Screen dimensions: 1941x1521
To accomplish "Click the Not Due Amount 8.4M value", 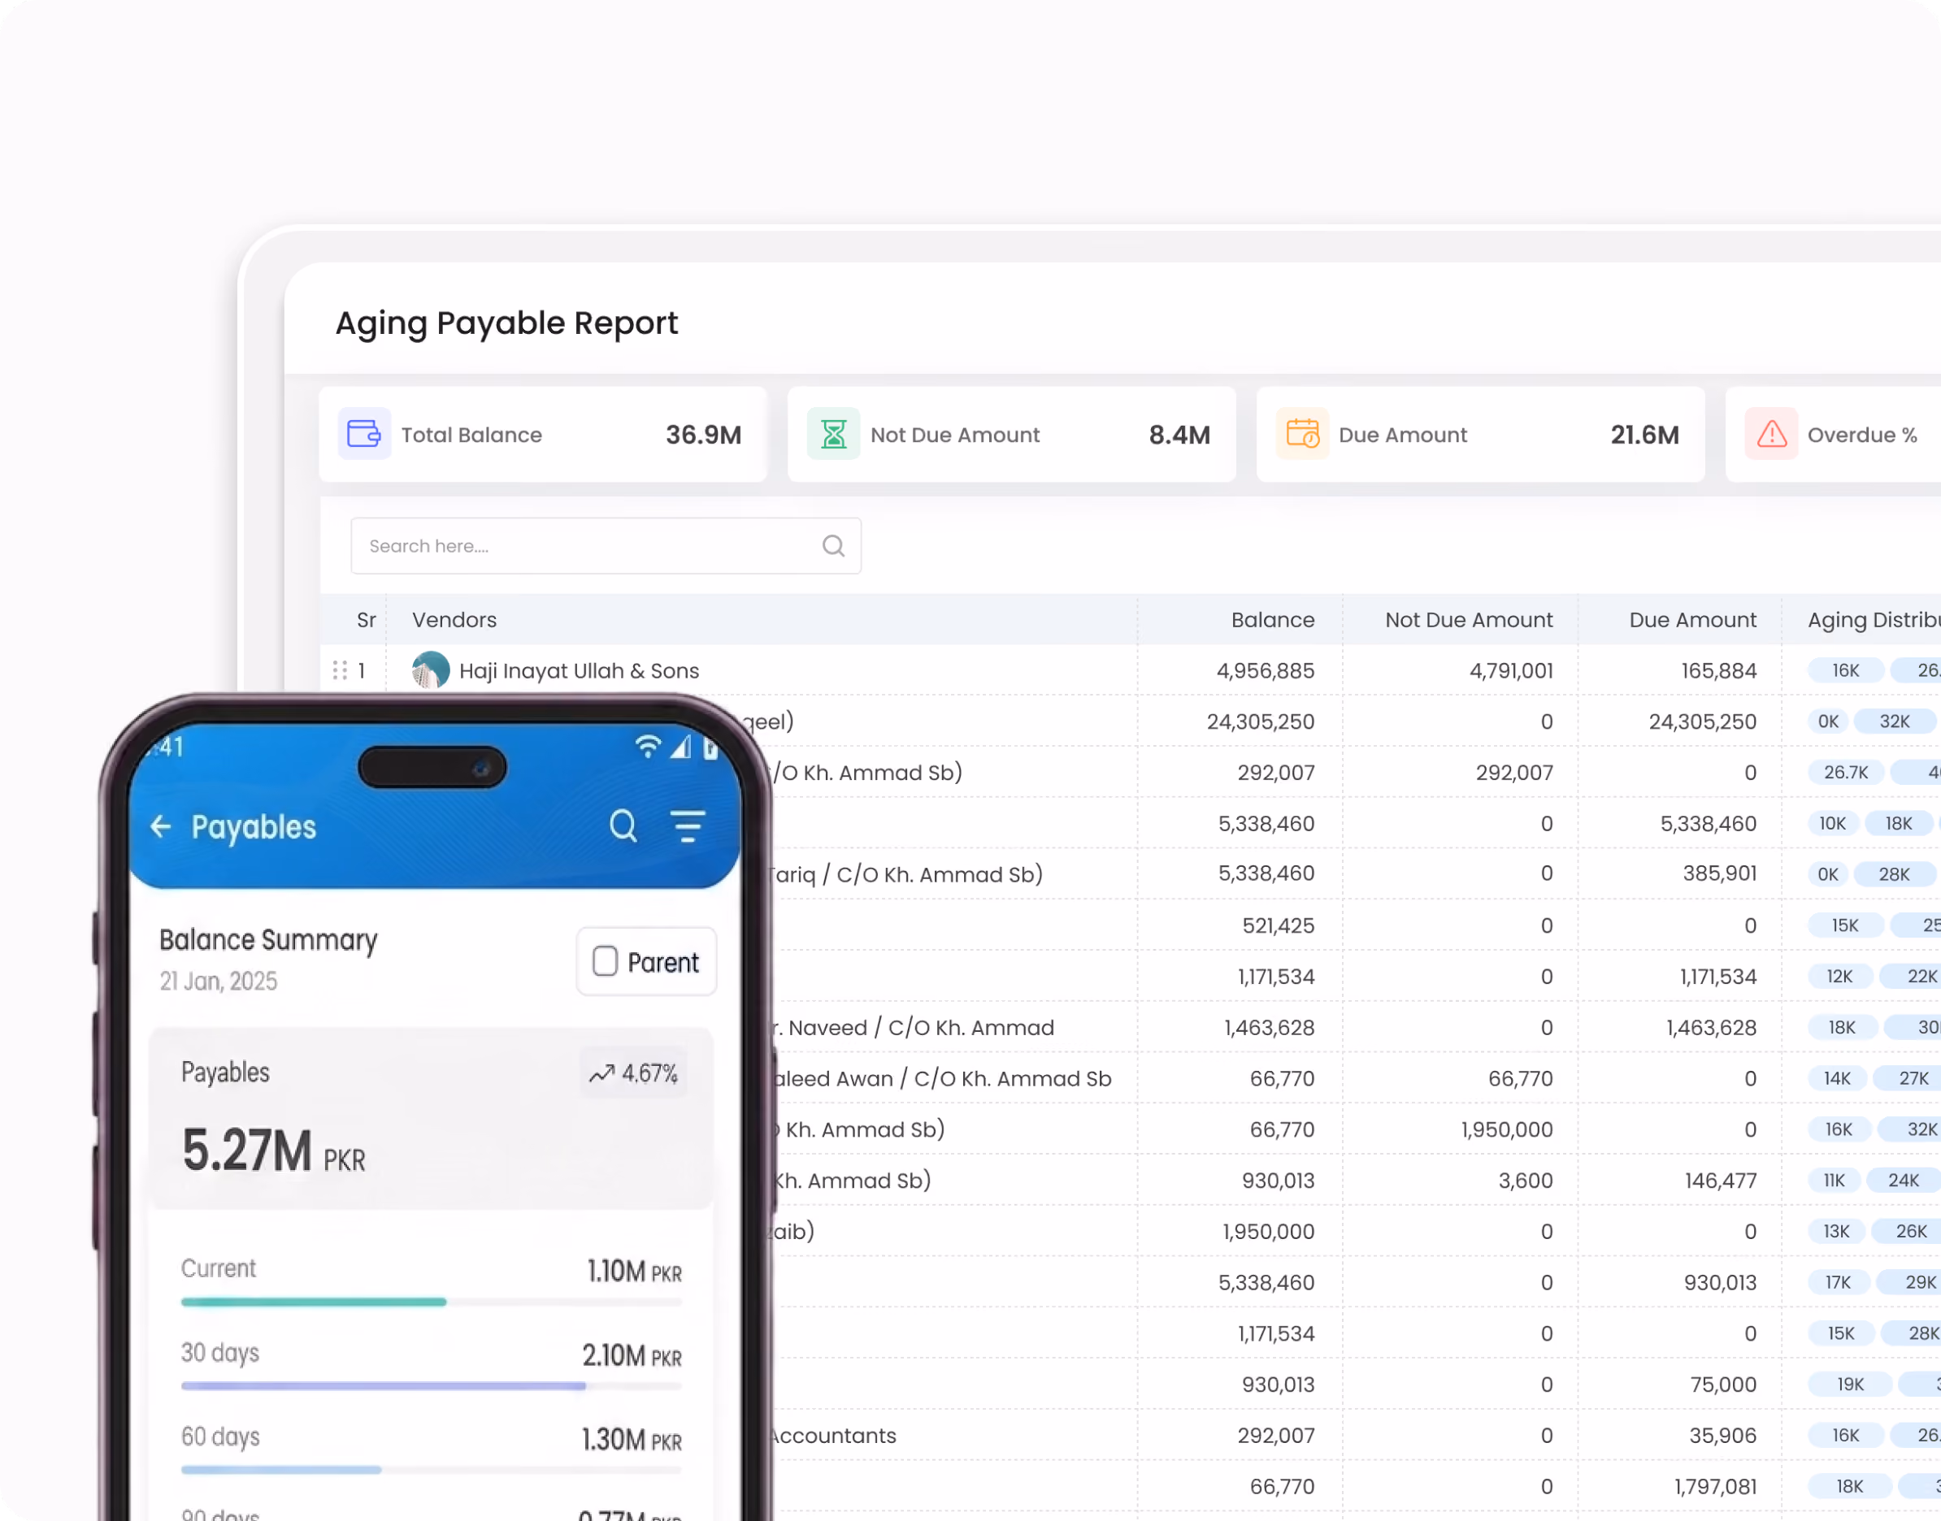I will 1179,435.
